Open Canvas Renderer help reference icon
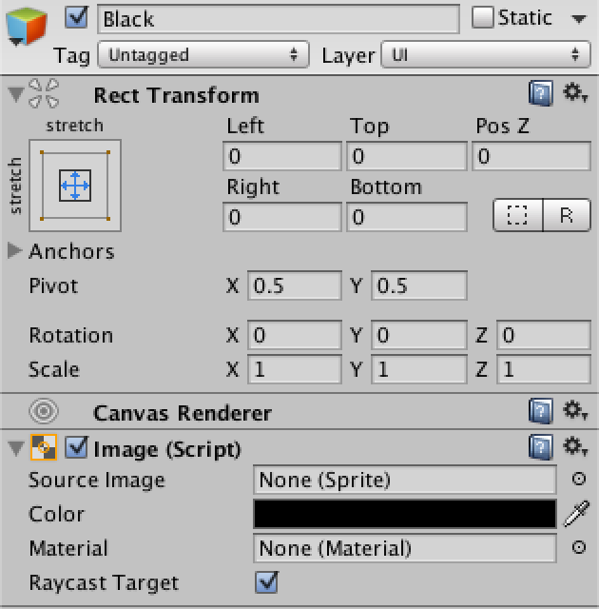599x609 pixels. pos(541,410)
